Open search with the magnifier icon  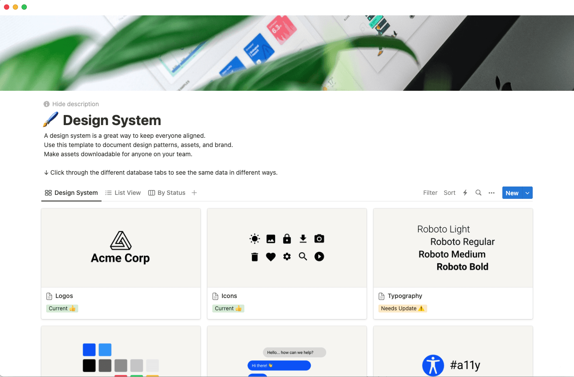coord(478,193)
